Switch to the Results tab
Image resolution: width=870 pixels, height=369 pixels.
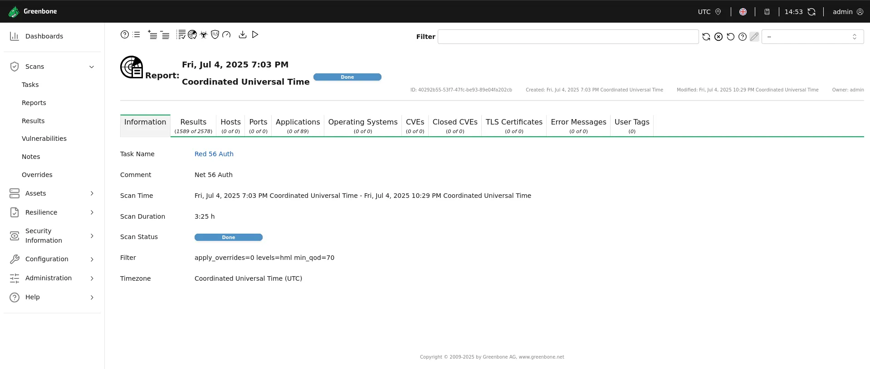tap(193, 125)
